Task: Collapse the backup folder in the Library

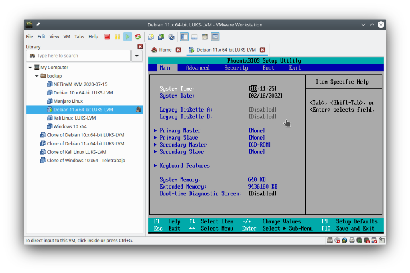Action: [x=36, y=76]
